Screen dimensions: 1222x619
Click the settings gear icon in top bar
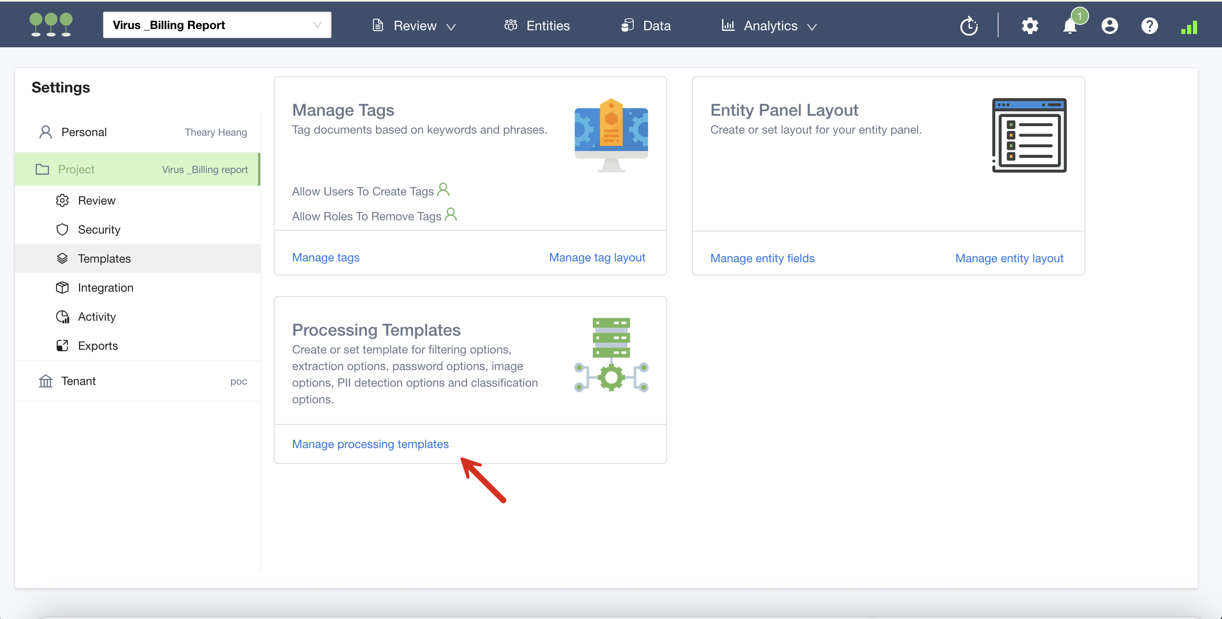pos(1029,26)
